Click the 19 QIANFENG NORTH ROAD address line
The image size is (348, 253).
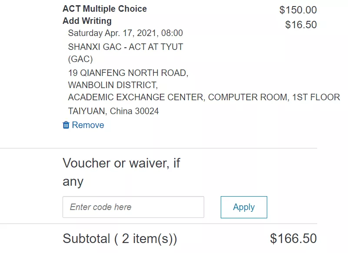point(128,73)
